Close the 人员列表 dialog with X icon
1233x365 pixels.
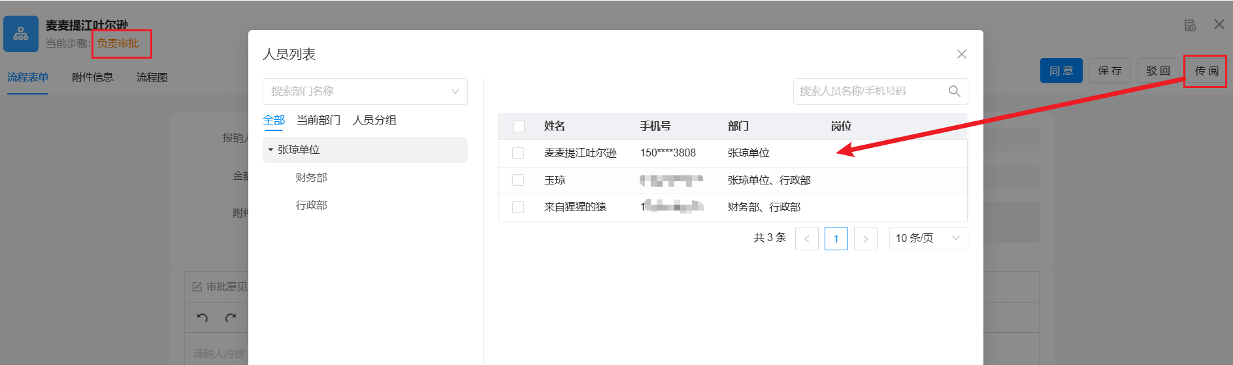point(961,54)
